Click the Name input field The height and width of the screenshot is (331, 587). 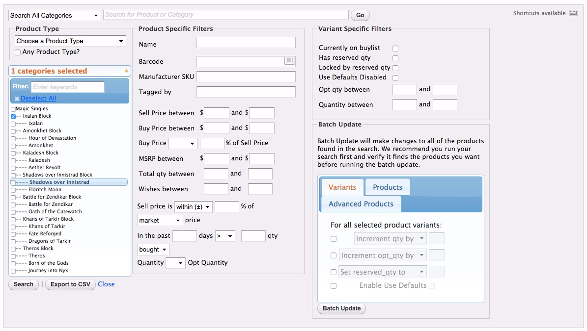click(x=246, y=43)
